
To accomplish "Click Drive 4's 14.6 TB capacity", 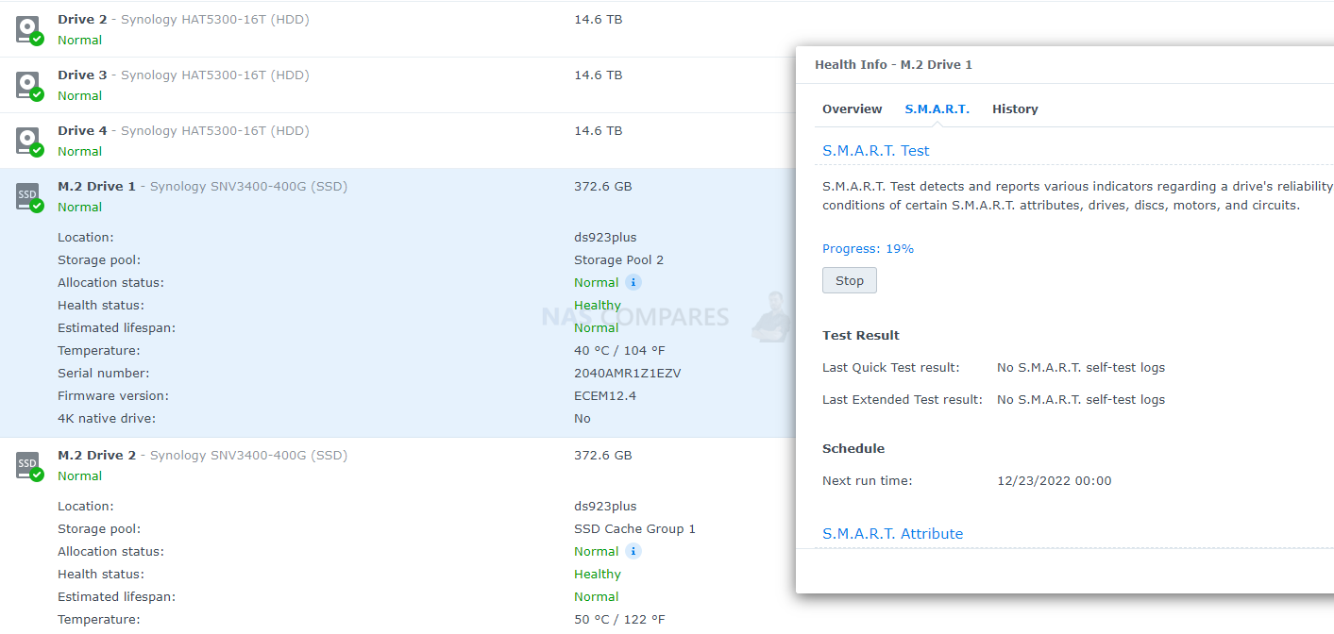I will [599, 131].
